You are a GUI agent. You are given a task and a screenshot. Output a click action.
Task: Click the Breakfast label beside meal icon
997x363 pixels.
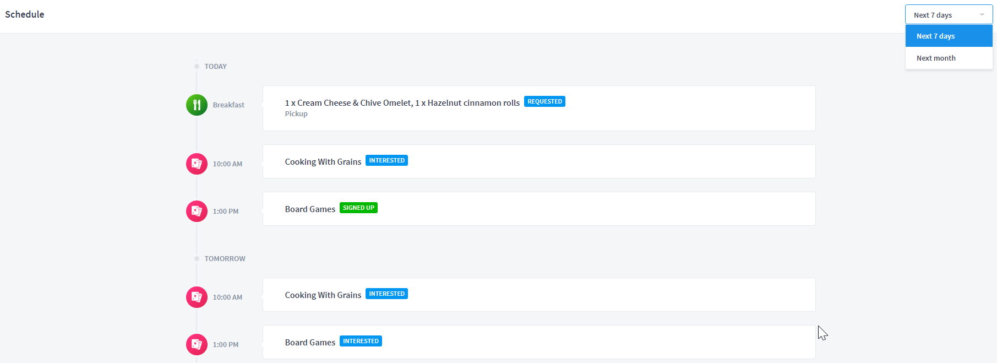tap(228, 105)
